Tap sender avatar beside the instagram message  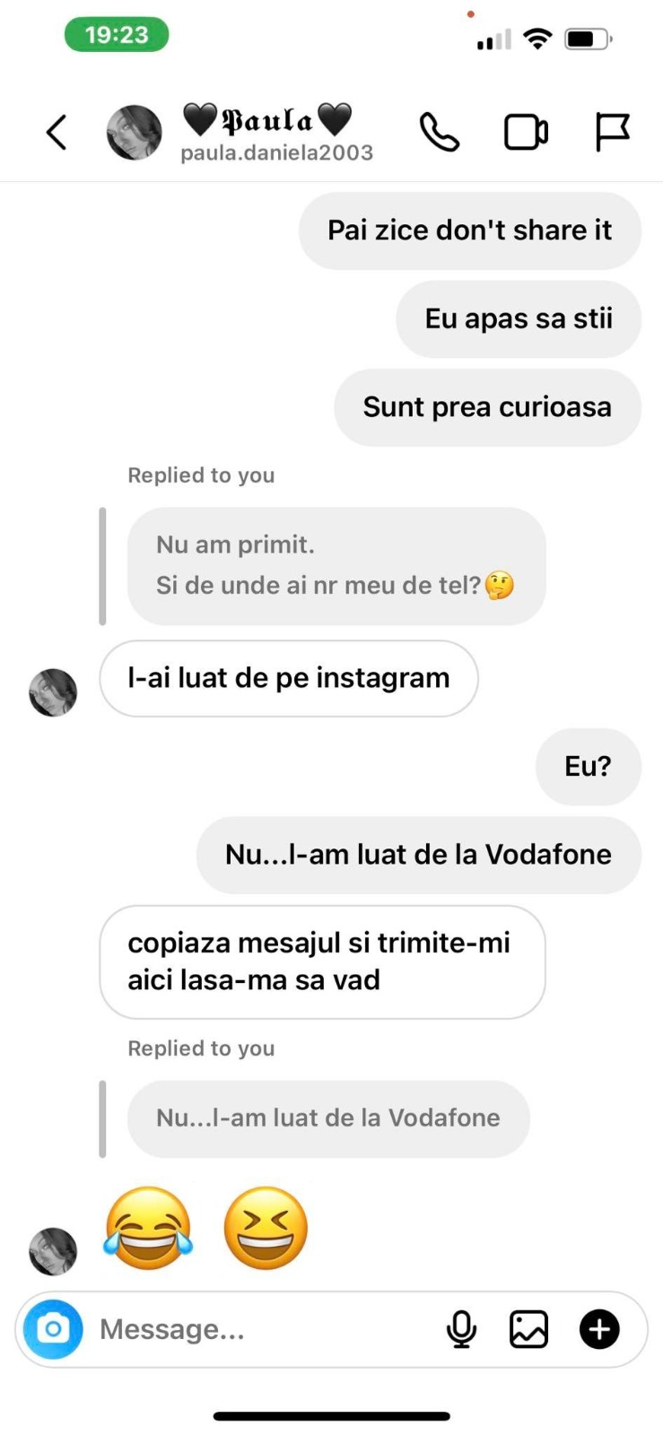(x=53, y=692)
